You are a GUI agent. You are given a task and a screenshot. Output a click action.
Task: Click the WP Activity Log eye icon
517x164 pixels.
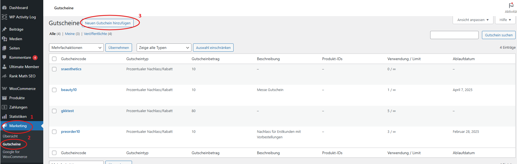tap(4, 17)
